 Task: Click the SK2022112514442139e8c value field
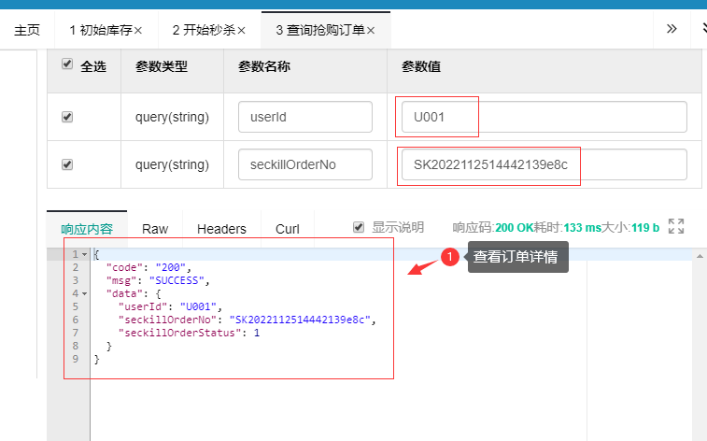(x=544, y=164)
